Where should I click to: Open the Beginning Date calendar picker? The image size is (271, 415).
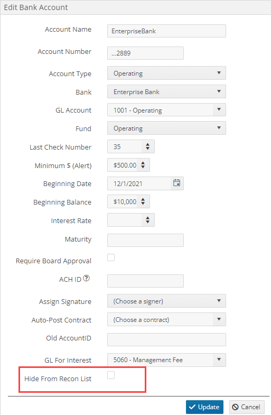tap(176, 183)
